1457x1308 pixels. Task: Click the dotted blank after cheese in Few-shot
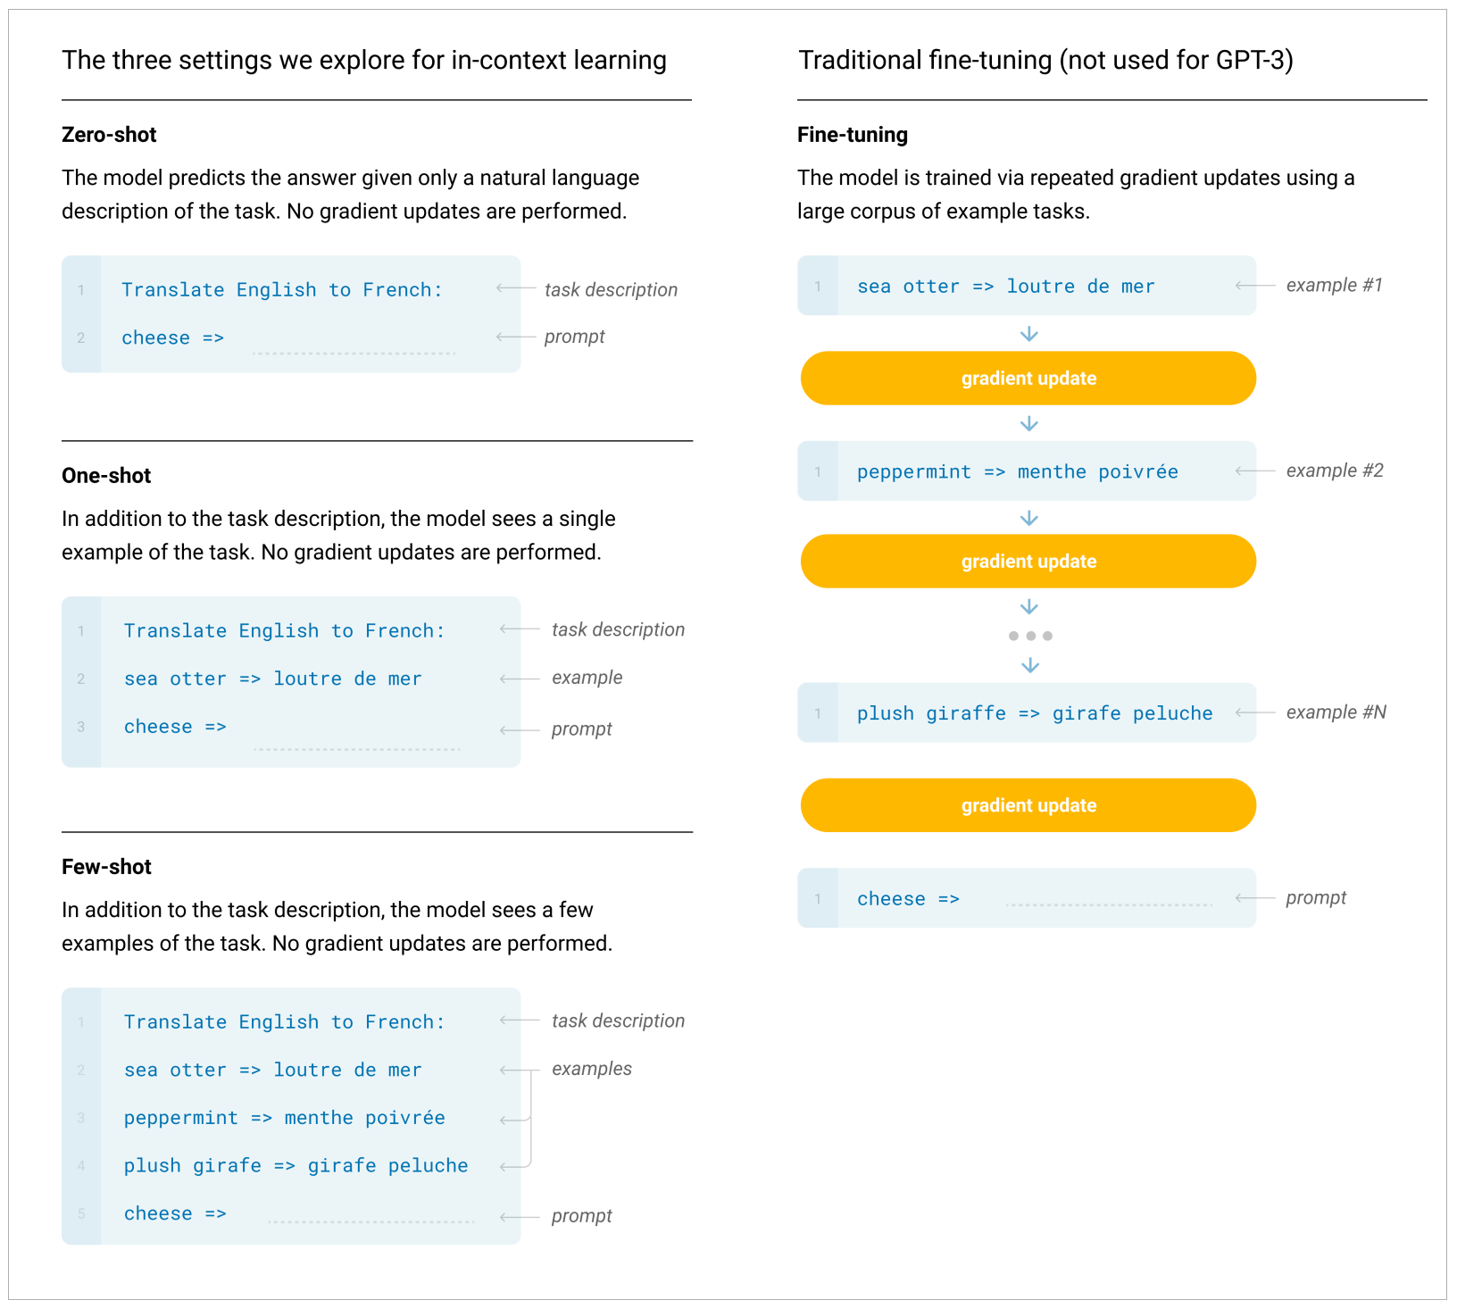[x=370, y=1221]
